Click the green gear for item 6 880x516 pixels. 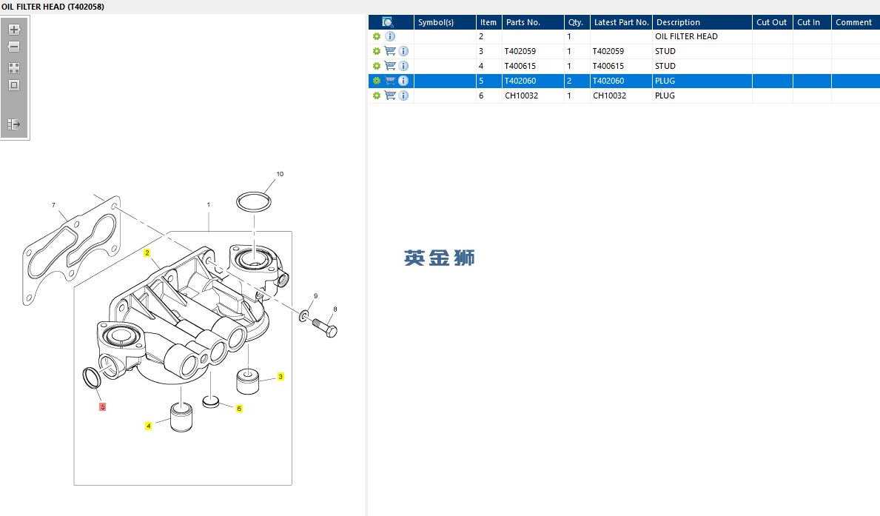point(377,96)
